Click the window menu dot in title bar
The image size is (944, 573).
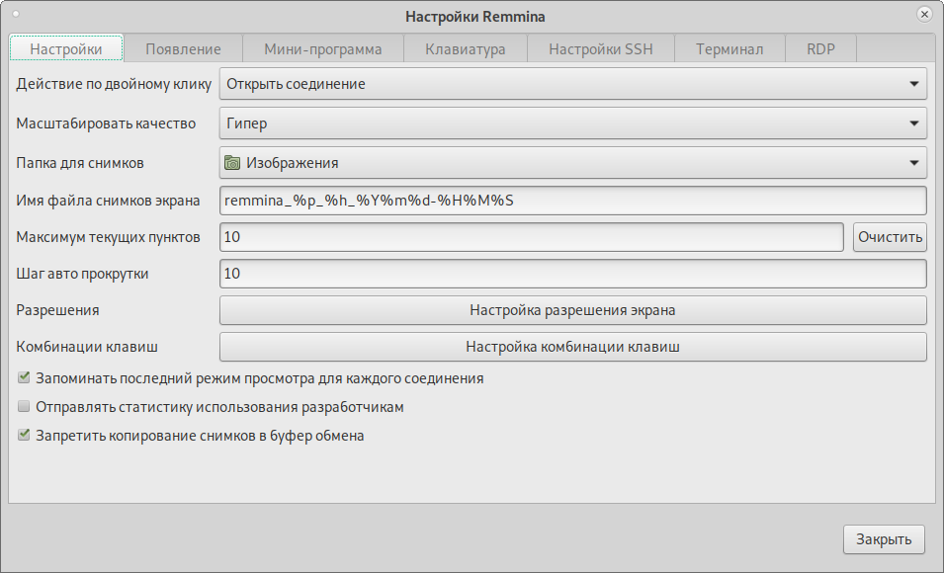click(16, 14)
